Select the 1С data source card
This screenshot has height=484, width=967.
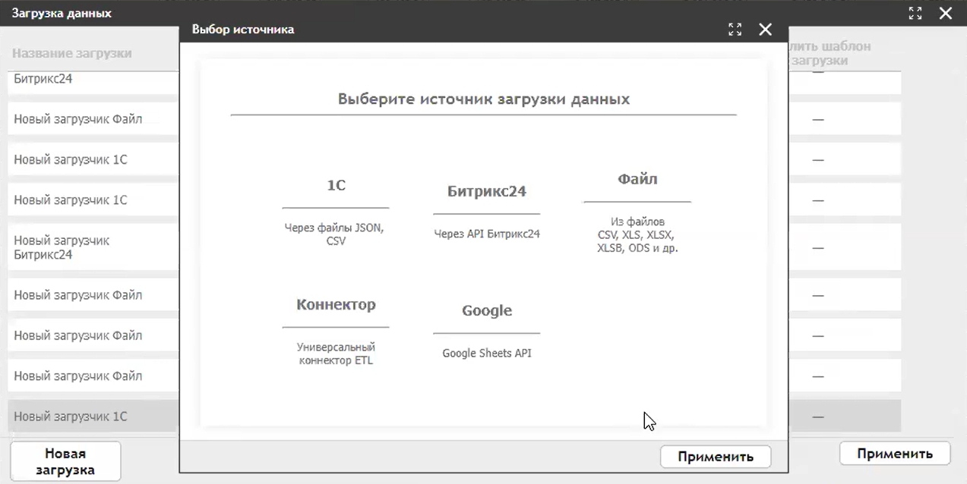(336, 212)
